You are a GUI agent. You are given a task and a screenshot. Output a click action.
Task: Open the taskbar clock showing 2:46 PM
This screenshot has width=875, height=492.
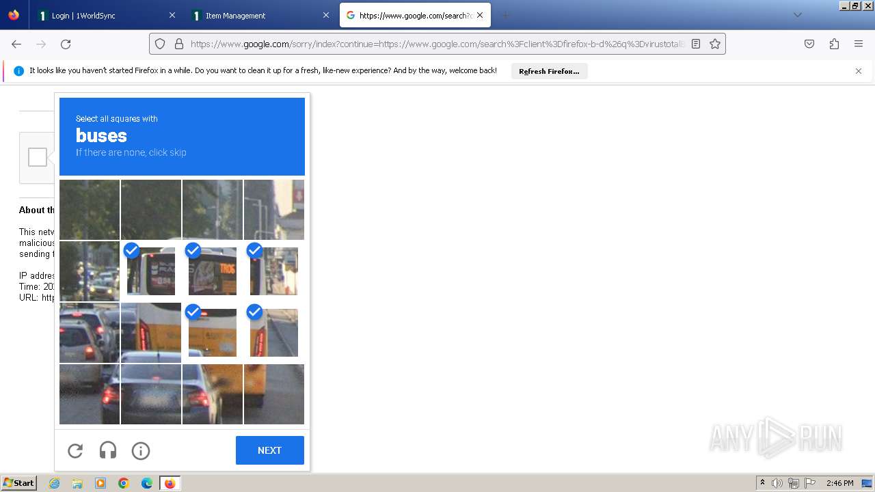840,483
